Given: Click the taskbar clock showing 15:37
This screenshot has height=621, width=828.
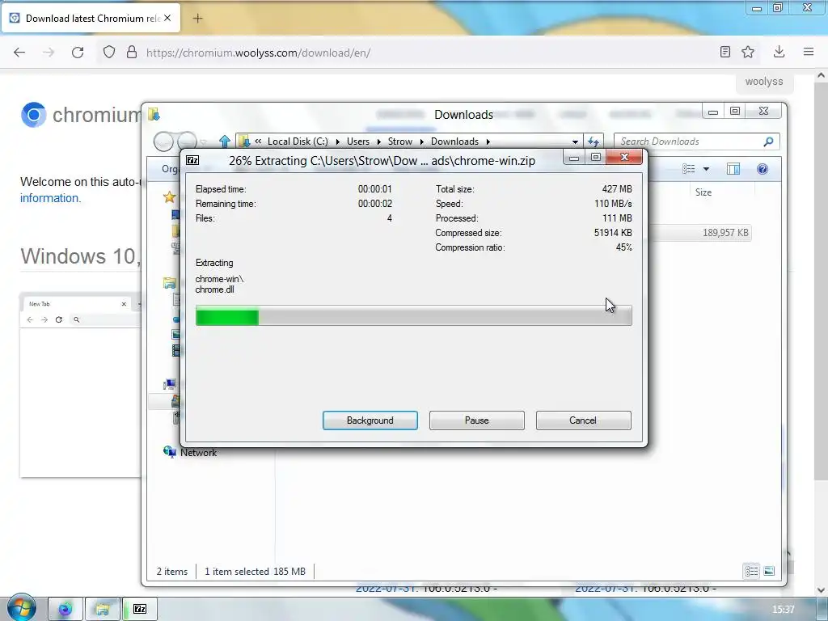Looking at the screenshot, I should pos(783,610).
